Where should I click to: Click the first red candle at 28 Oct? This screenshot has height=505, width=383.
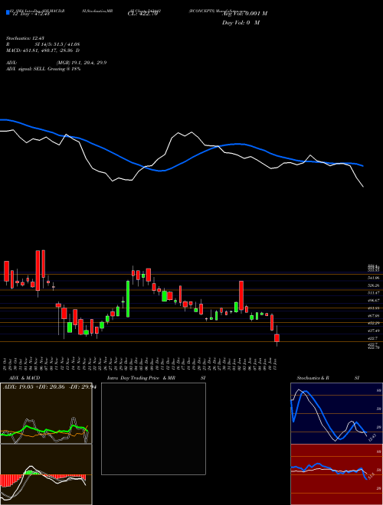pos(6,271)
